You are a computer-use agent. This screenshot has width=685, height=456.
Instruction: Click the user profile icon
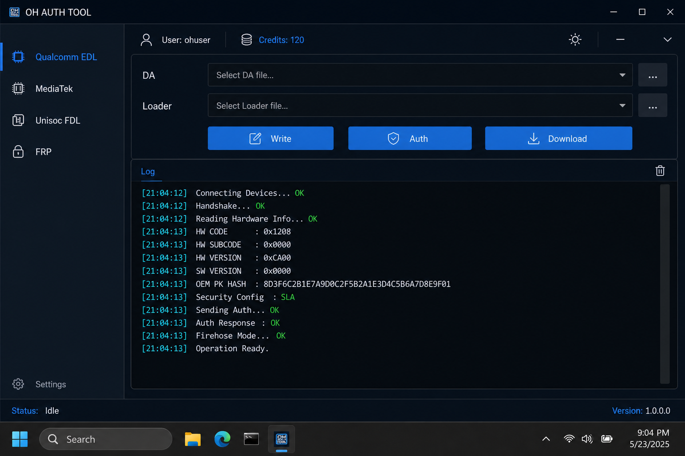pyautogui.click(x=146, y=40)
